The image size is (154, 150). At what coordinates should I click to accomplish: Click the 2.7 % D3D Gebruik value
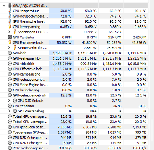click(116, 101)
